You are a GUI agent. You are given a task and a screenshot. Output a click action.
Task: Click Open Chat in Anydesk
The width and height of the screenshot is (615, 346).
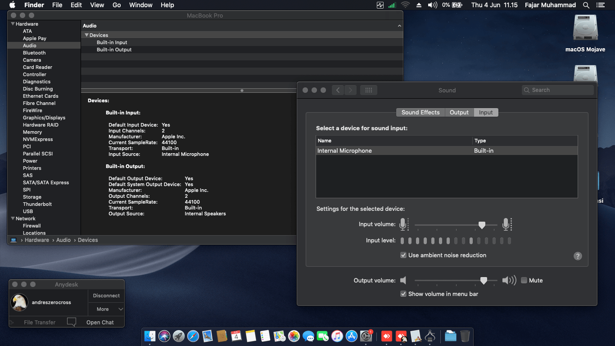(x=100, y=322)
